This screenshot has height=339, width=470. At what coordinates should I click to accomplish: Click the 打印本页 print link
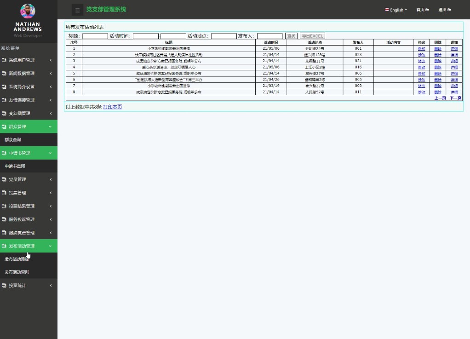(x=112, y=107)
